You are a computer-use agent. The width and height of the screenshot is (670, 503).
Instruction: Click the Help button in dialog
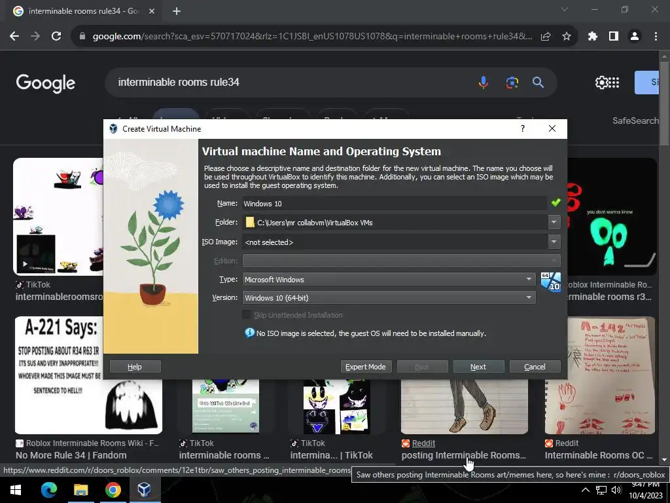coord(135,367)
